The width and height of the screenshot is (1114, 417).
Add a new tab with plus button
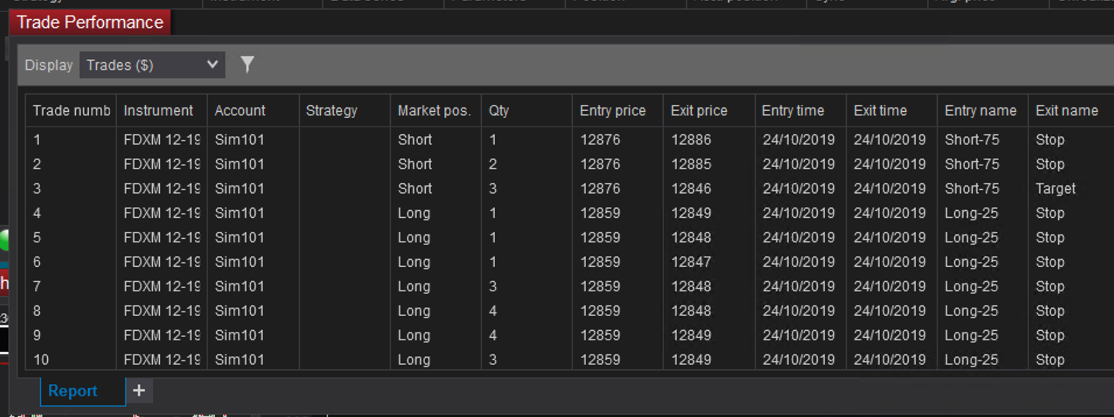pos(139,391)
